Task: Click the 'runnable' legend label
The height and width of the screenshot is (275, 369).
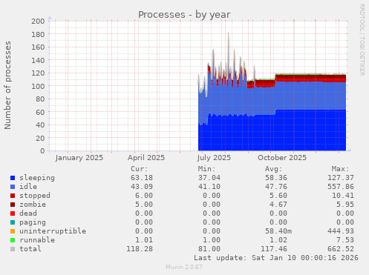Action: click(37, 240)
